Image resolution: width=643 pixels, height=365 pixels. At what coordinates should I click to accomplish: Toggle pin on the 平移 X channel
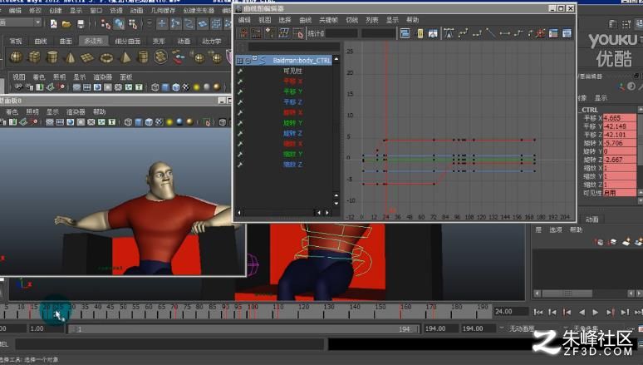(x=240, y=81)
